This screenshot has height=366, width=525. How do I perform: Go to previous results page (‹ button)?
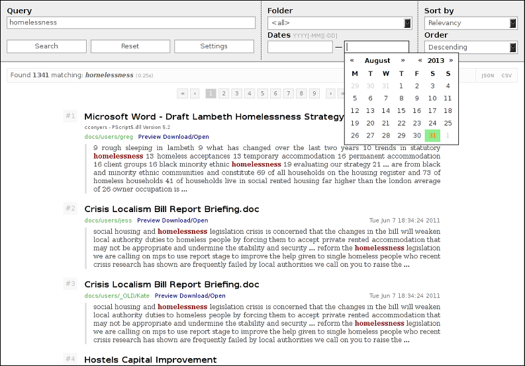click(x=195, y=94)
